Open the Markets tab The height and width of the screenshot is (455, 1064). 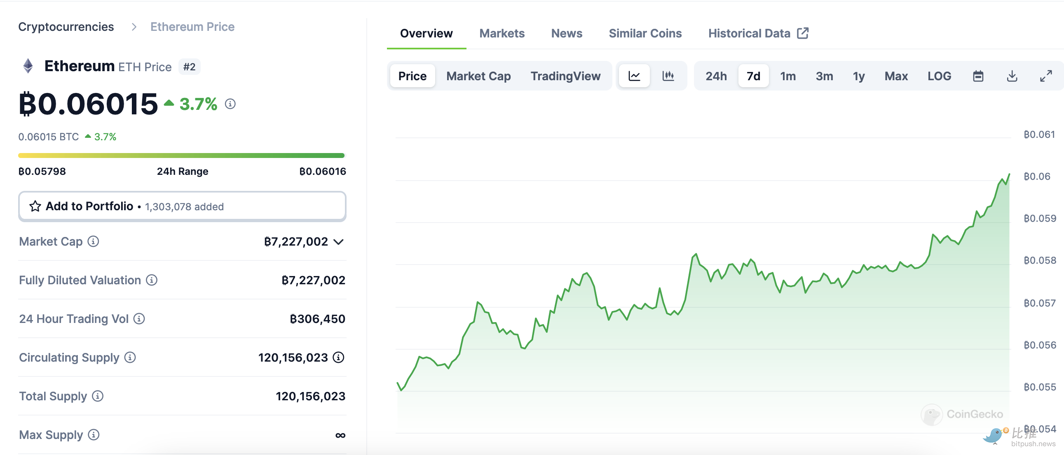click(x=502, y=33)
